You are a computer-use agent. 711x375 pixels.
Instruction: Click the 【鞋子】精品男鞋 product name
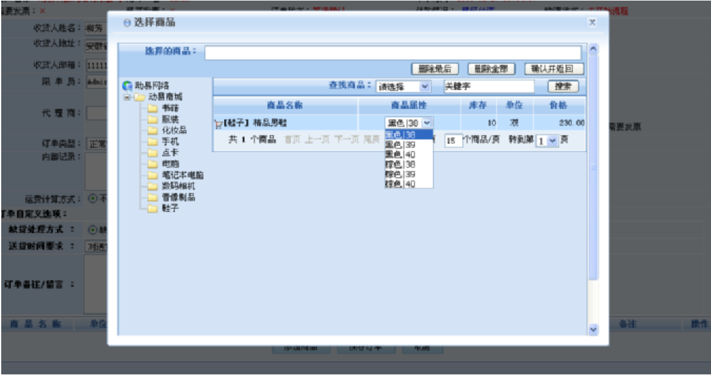coord(255,123)
